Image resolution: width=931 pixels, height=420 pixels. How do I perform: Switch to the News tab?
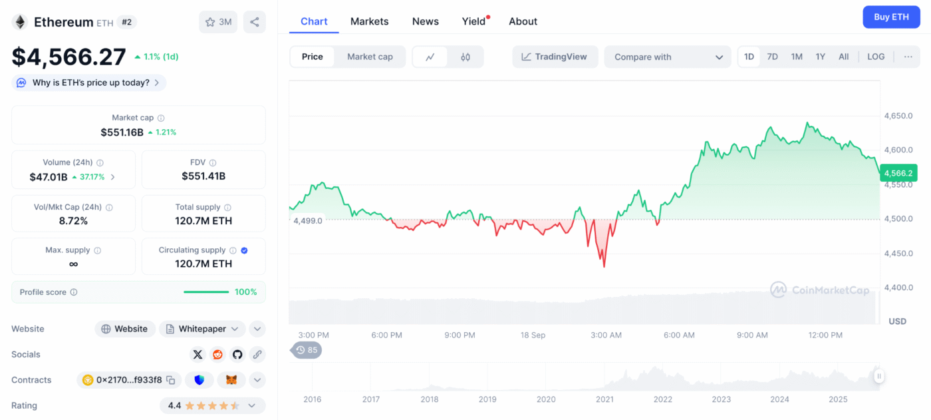tap(426, 21)
